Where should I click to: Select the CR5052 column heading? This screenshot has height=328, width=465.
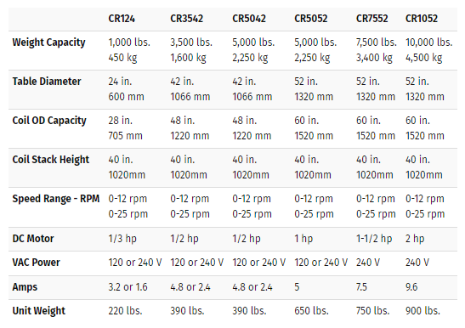(x=311, y=19)
